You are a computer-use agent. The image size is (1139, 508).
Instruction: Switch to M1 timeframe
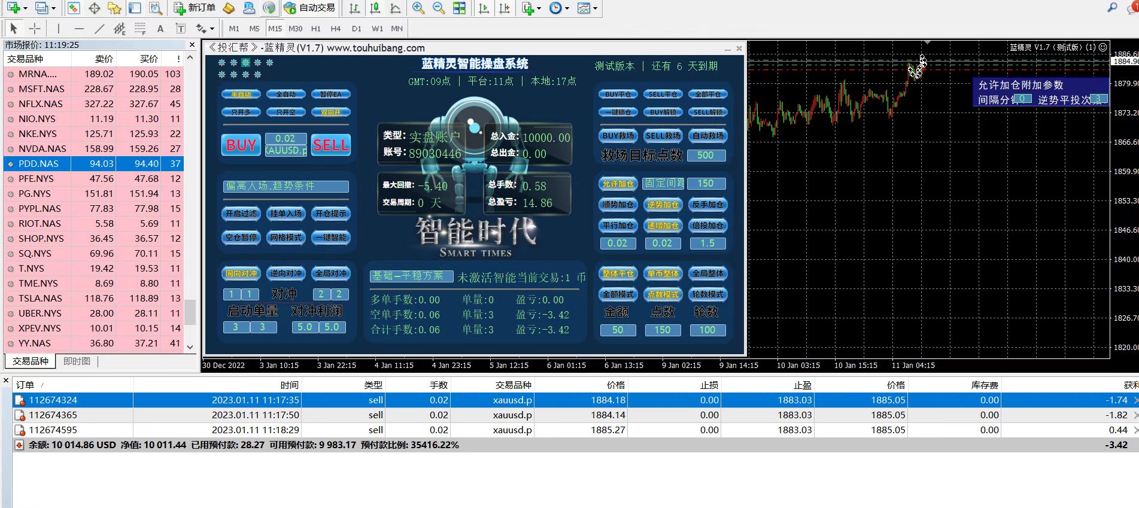click(234, 28)
